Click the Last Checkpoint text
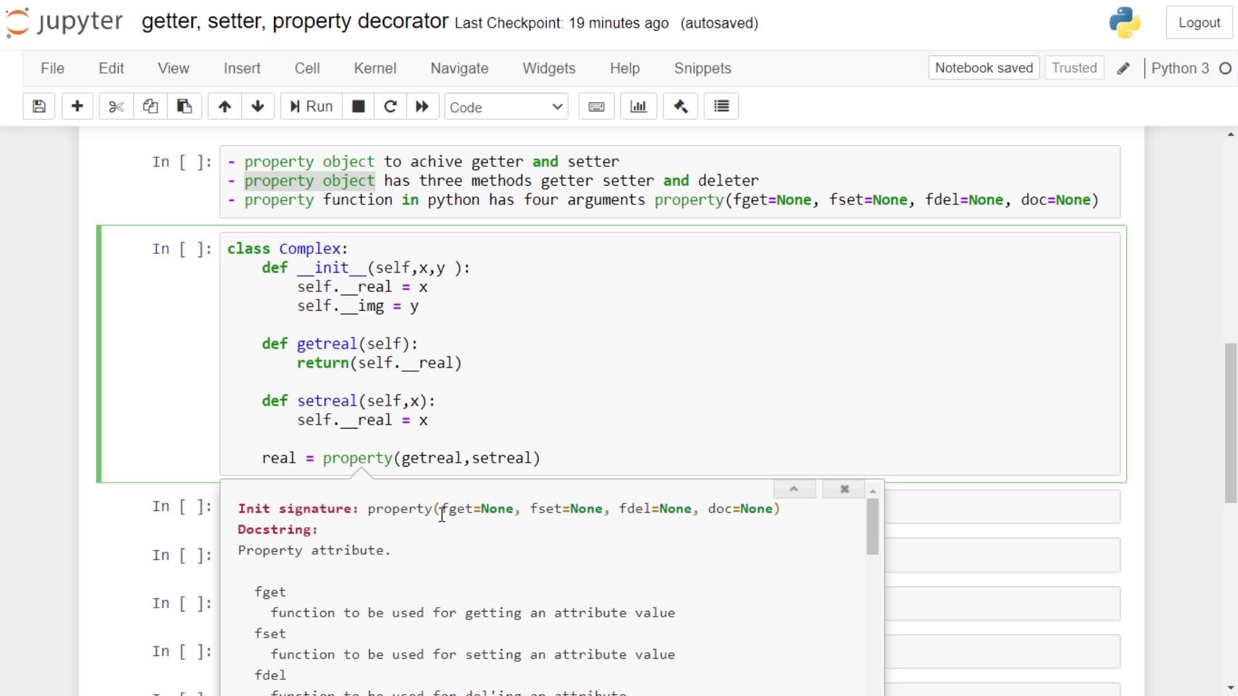Viewport: 1238px width, 696px height. pyautogui.click(x=562, y=23)
